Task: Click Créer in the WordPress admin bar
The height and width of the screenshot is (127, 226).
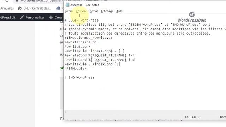Action: 58,17
